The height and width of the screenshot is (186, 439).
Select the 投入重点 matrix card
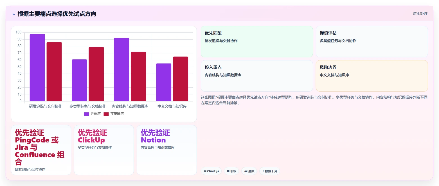tap(257, 76)
